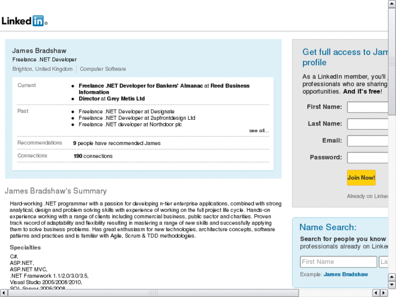Open the 'see all...' past positions link
The height and width of the screenshot is (297, 396).
point(259,131)
